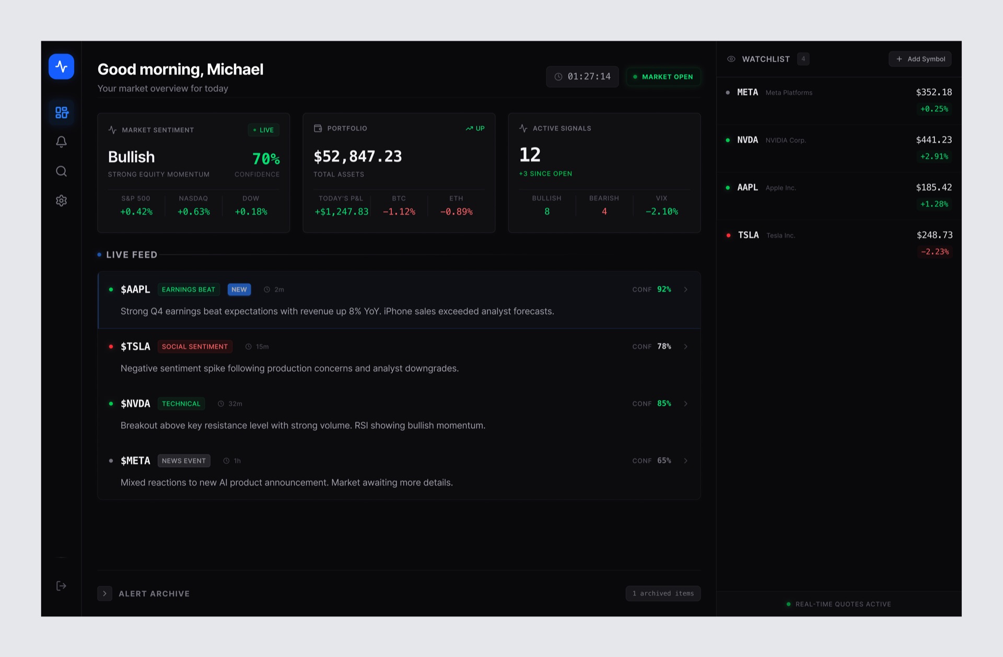This screenshot has height=657, width=1003.
Task: Open notifications via the bell icon
Action: [61, 142]
